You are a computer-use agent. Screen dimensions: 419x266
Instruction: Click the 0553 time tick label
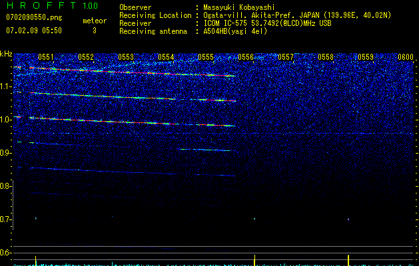click(126, 57)
